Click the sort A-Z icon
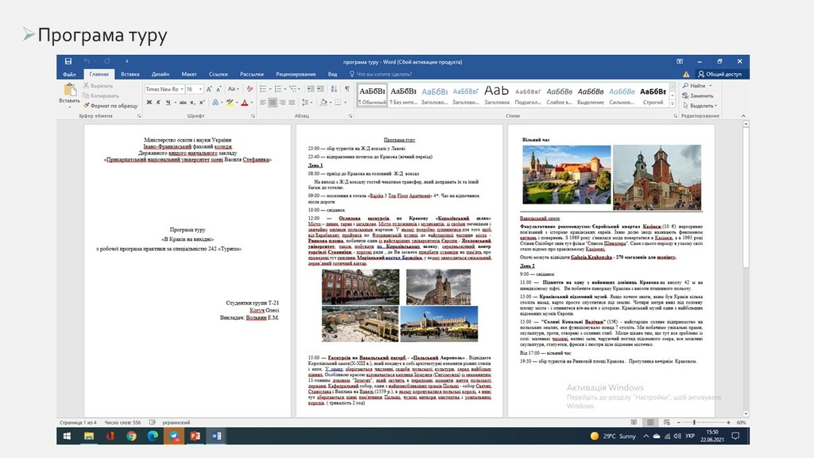The width and height of the screenshot is (814, 458). tap(335, 89)
